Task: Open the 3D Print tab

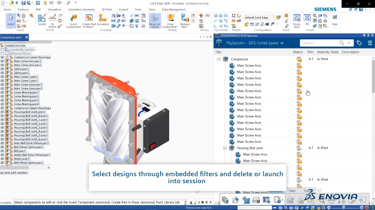Action: [107, 9]
